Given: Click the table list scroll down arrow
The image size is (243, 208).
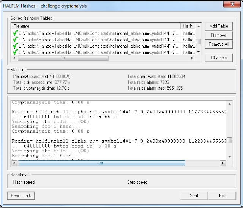Looking at the screenshot, I should [199, 52].
